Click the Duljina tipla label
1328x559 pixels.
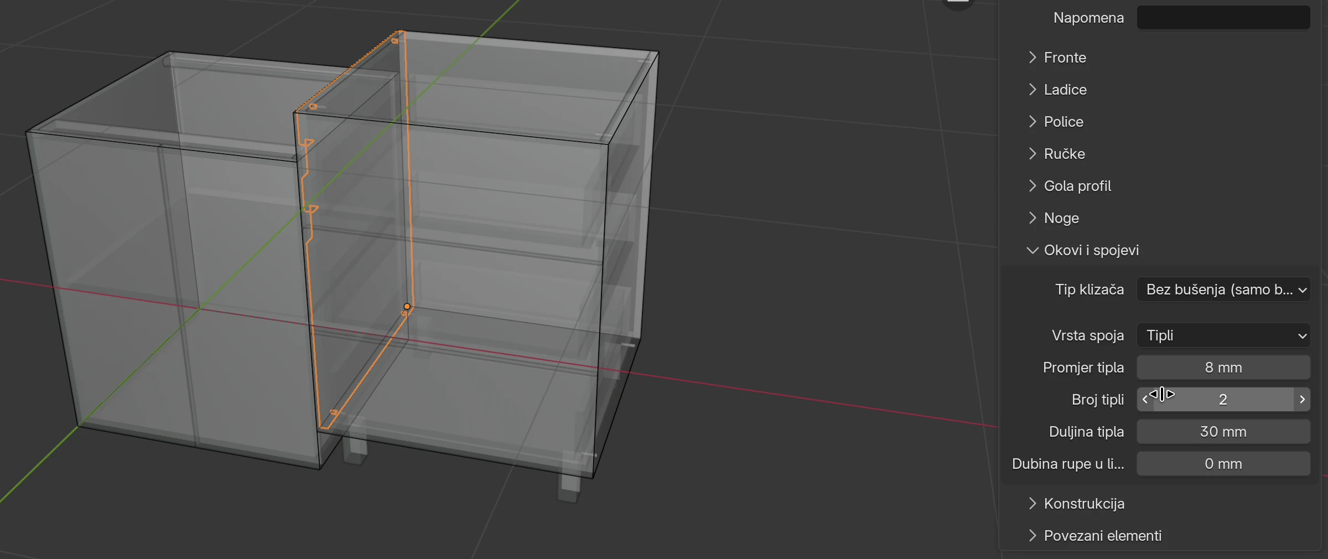(x=1086, y=432)
